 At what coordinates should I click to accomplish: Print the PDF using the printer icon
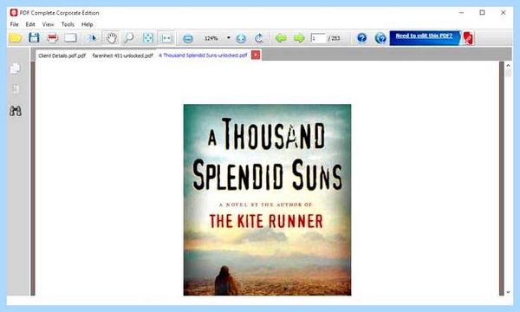(x=52, y=38)
